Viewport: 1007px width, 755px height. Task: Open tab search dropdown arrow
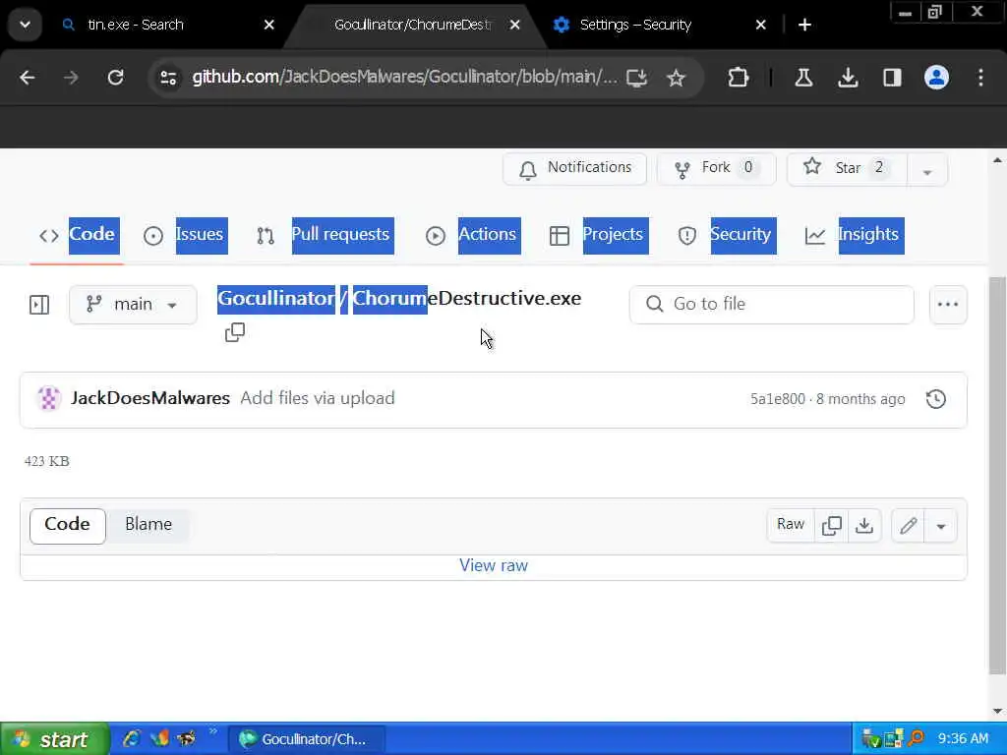click(25, 25)
